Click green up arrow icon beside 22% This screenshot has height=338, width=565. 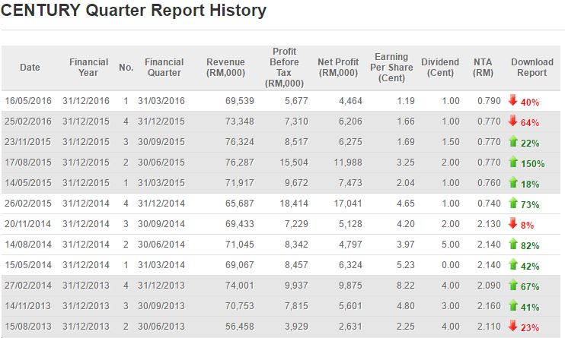click(x=512, y=141)
